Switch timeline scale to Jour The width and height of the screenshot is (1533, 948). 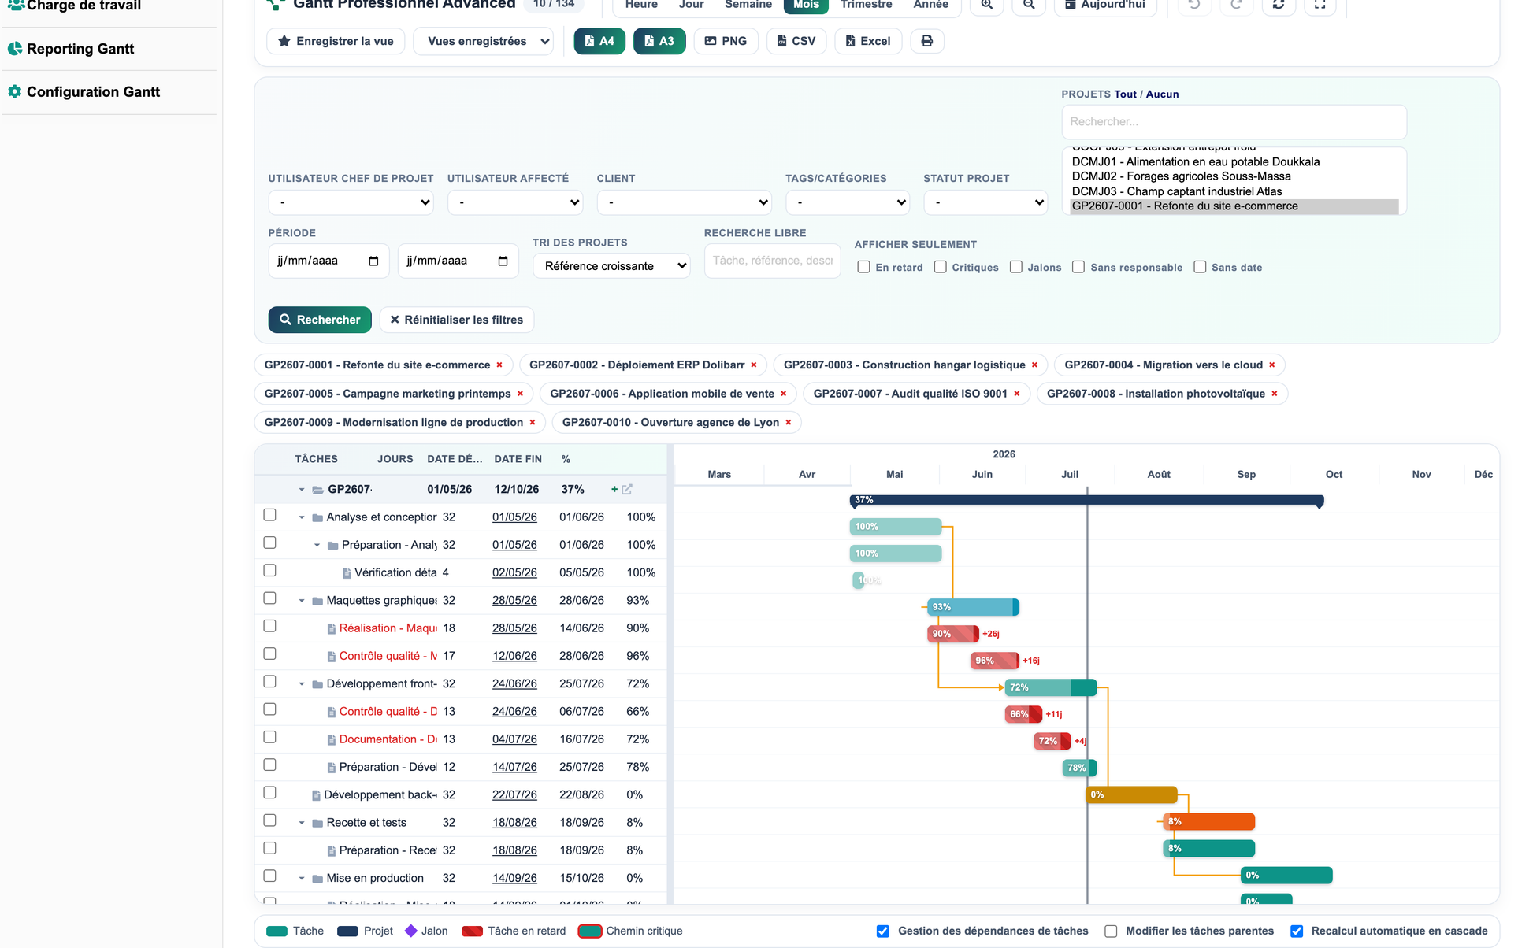691,5
